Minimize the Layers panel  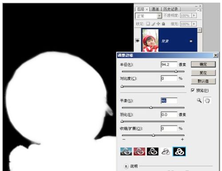click(x=196, y=6)
